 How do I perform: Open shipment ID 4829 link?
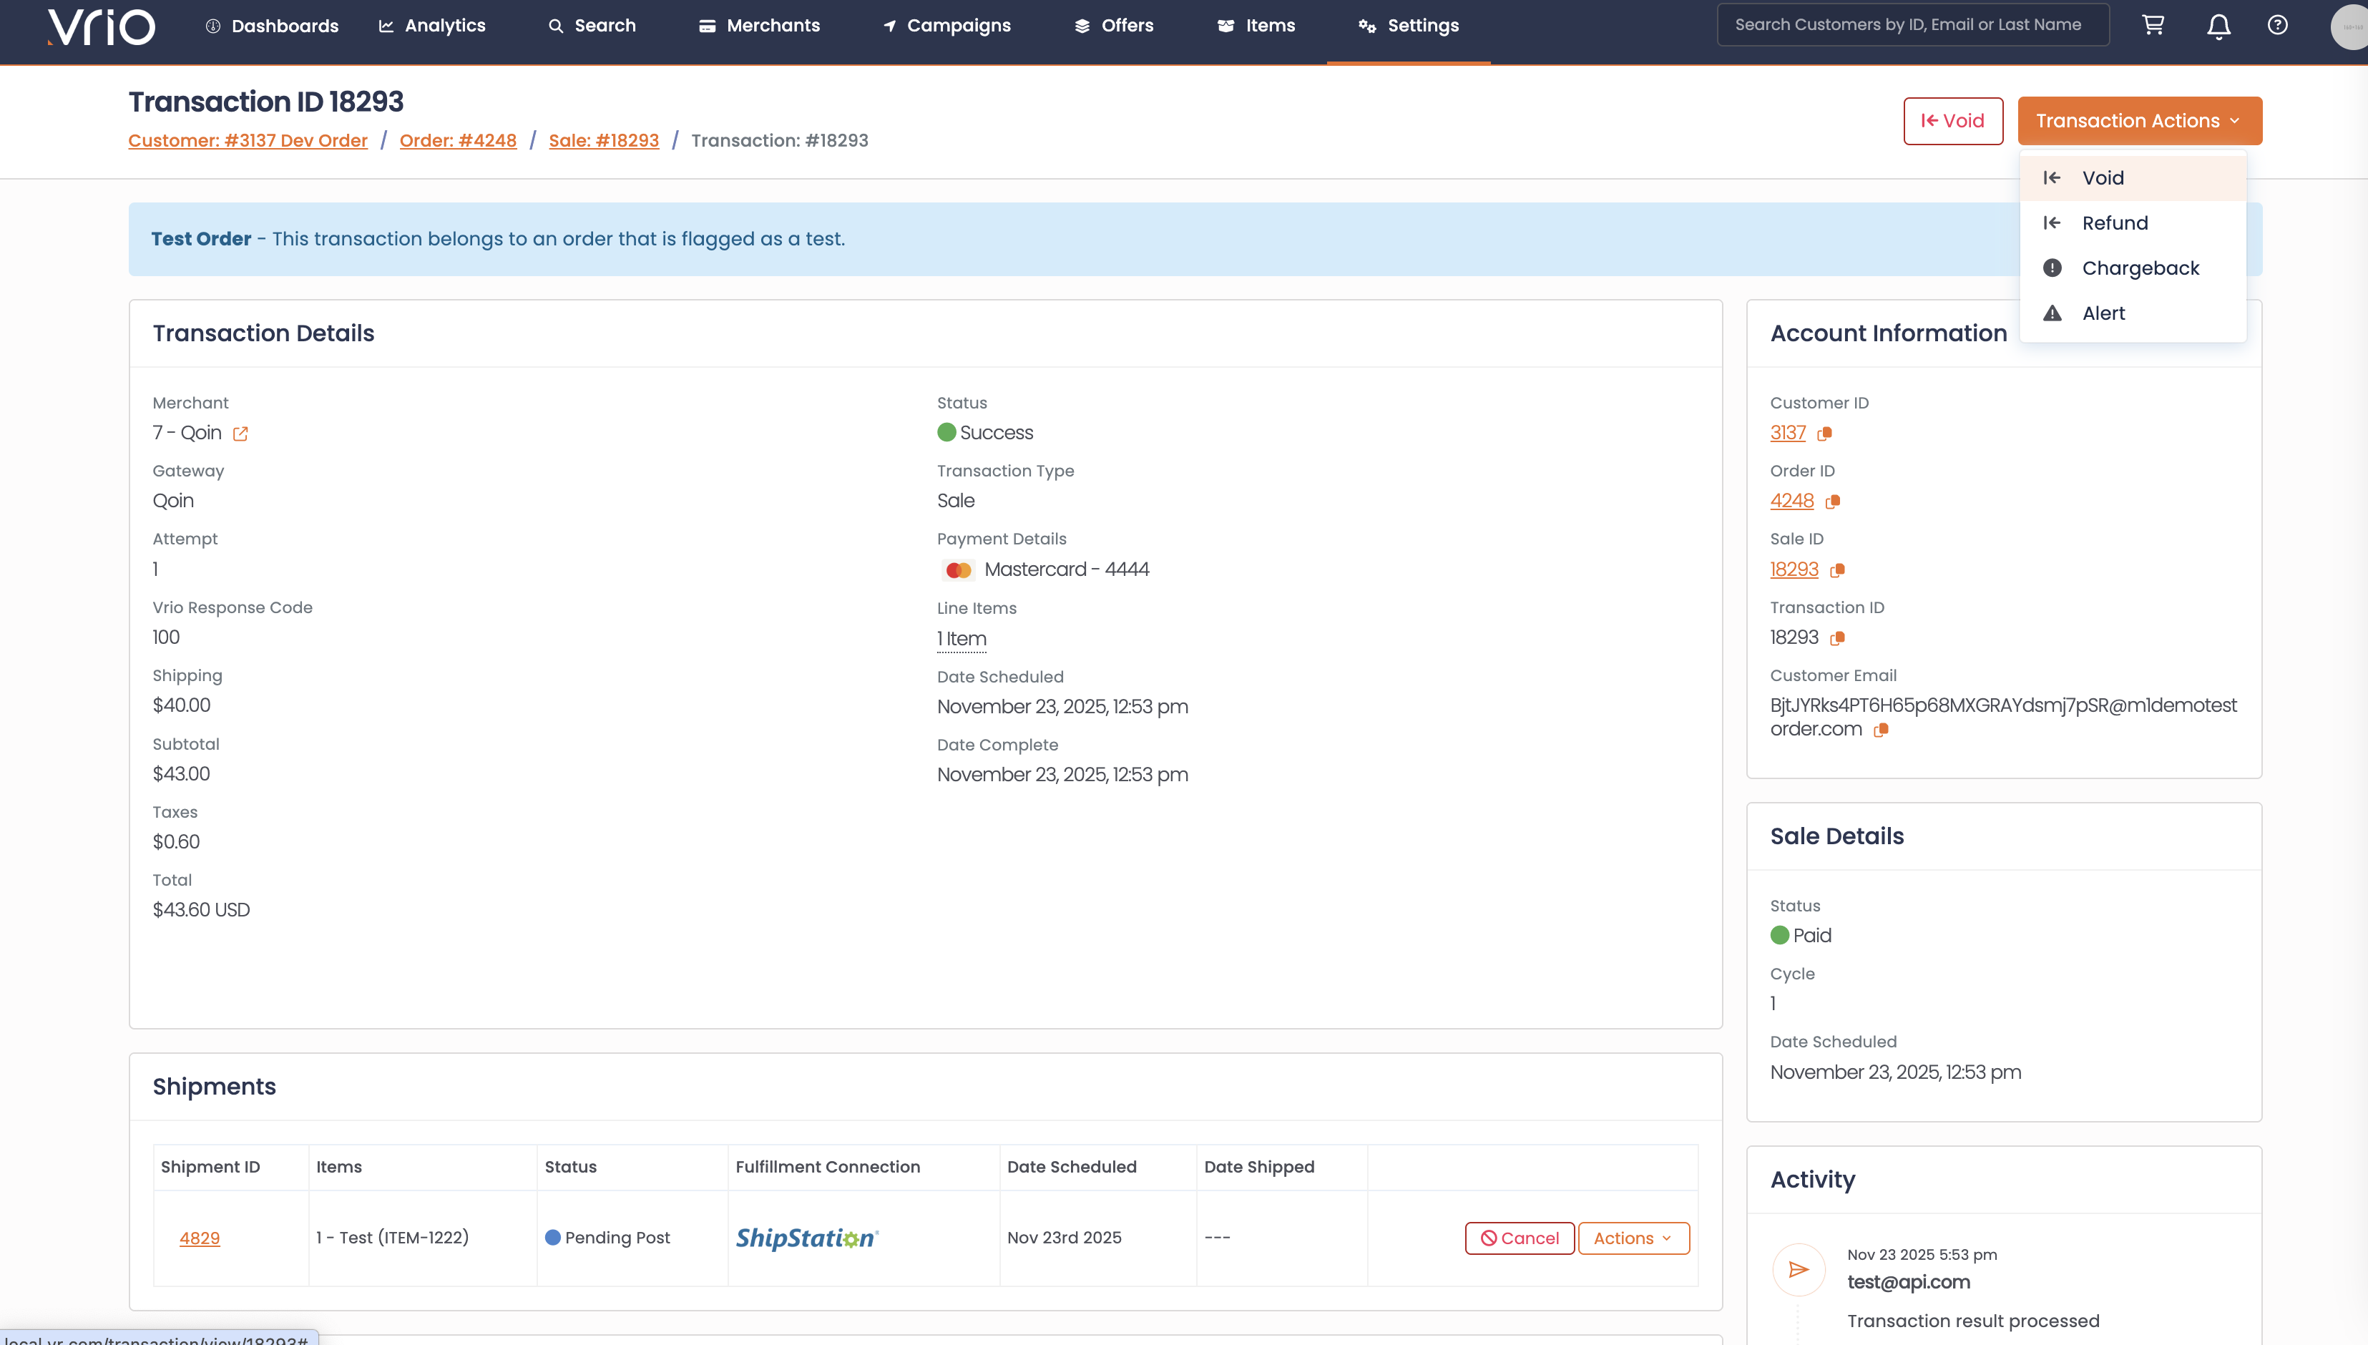click(x=200, y=1238)
